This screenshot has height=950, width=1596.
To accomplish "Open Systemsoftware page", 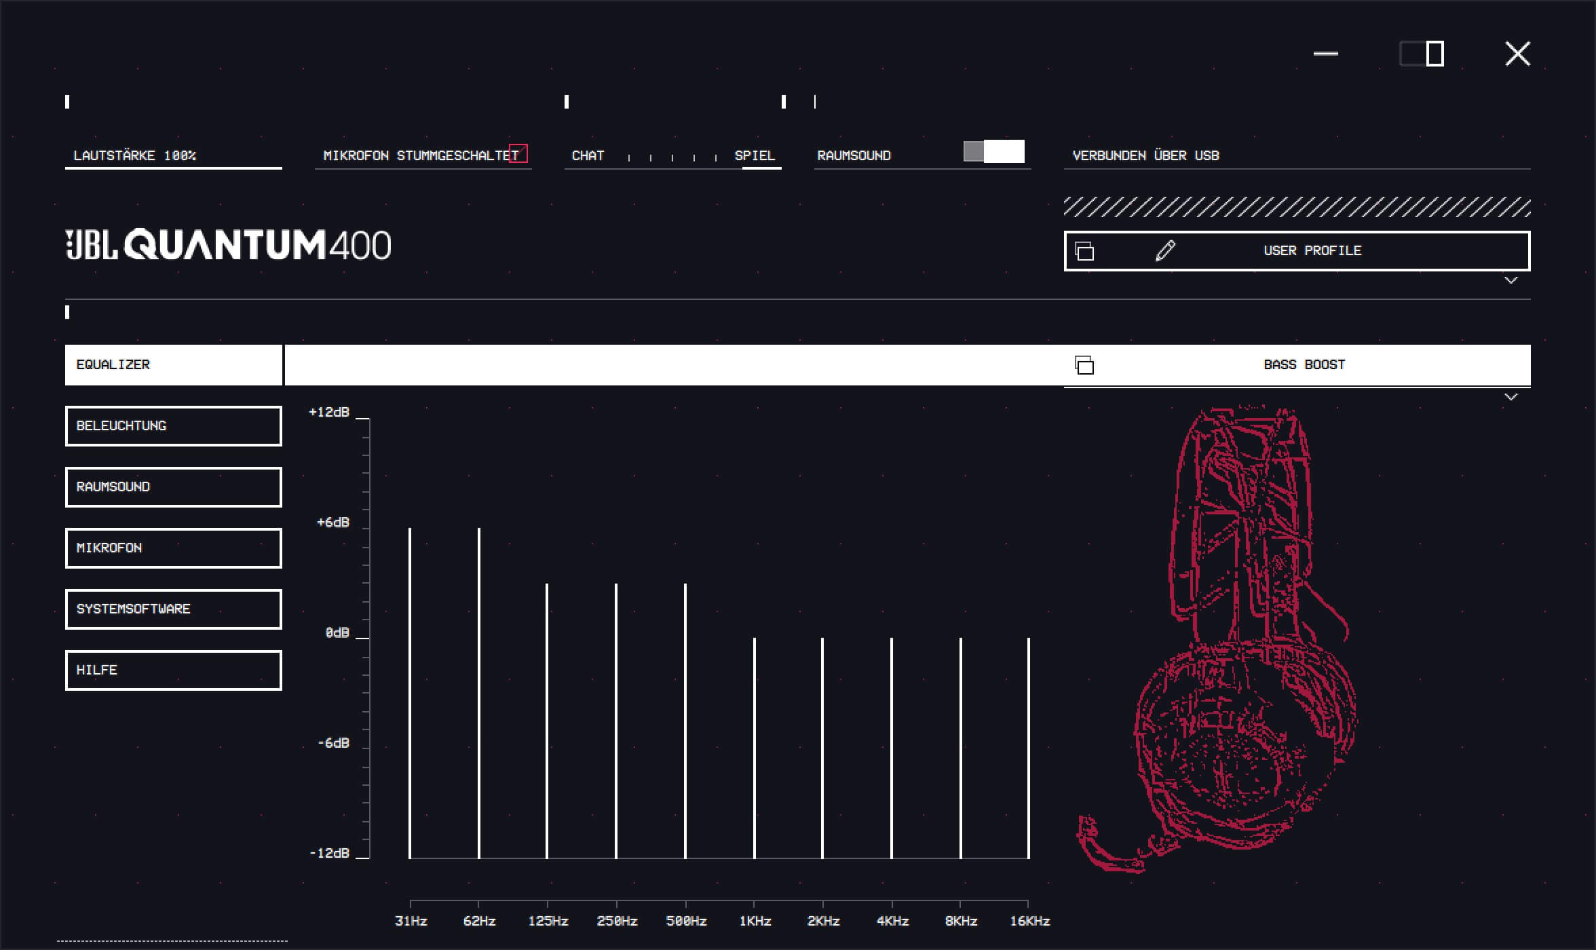I will 173,609.
